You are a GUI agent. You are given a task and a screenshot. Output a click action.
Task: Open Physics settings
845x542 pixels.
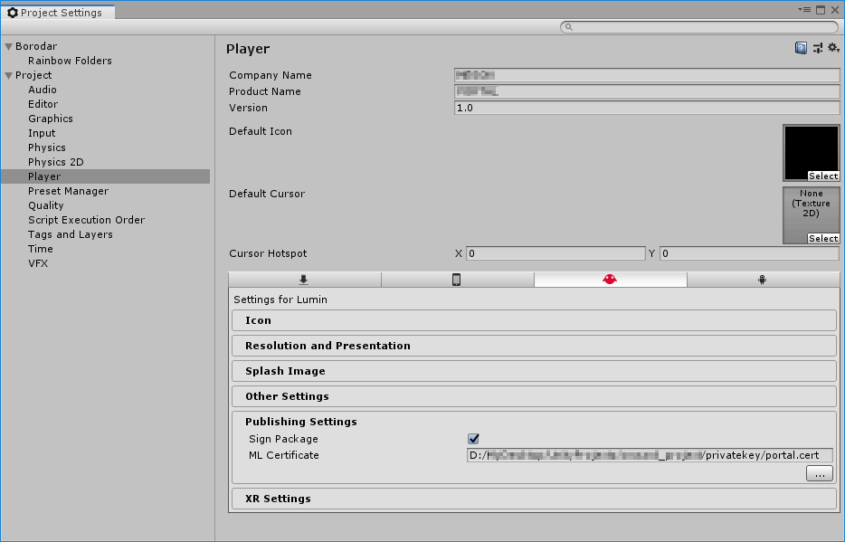pos(47,147)
